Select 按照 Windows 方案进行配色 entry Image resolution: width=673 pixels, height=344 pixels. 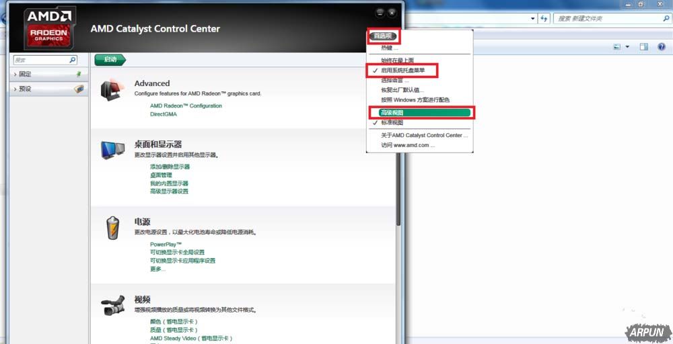pyautogui.click(x=415, y=100)
